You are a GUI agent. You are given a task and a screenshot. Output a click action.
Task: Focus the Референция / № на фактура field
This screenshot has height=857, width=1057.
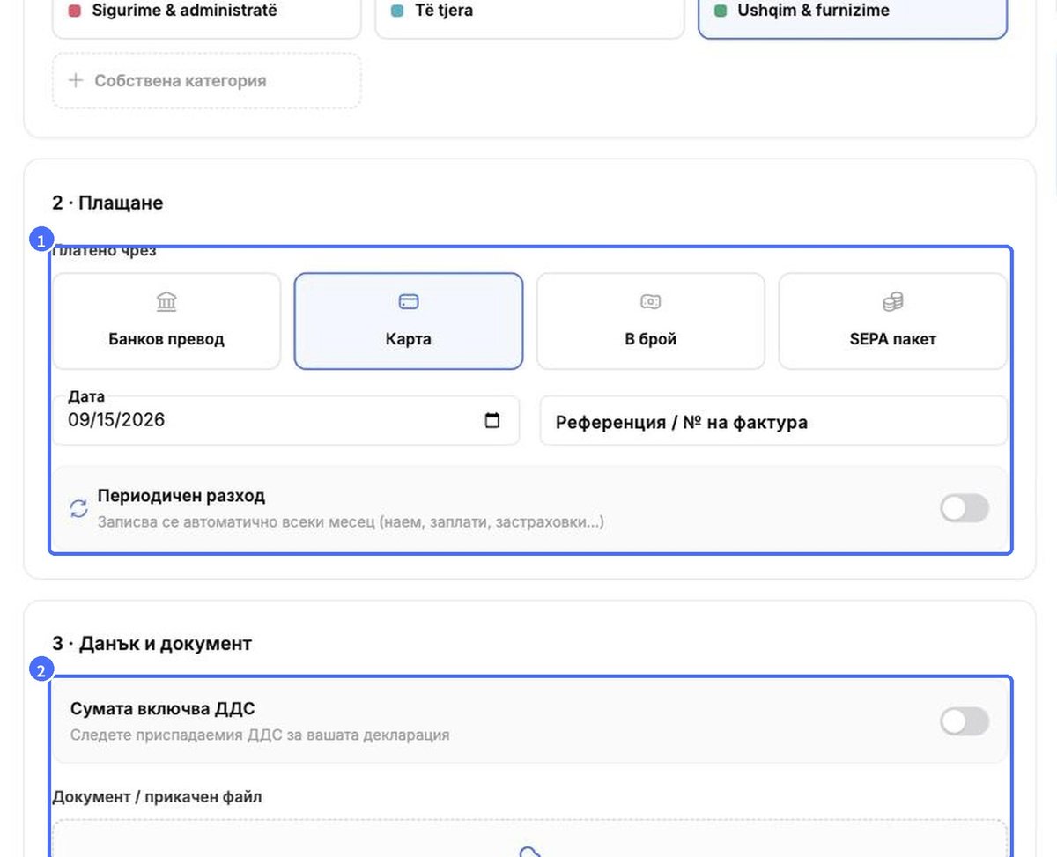(773, 420)
